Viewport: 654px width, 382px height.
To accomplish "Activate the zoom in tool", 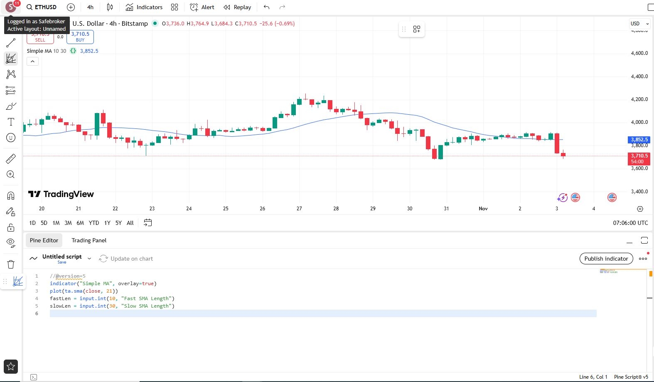I will click(11, 175).
